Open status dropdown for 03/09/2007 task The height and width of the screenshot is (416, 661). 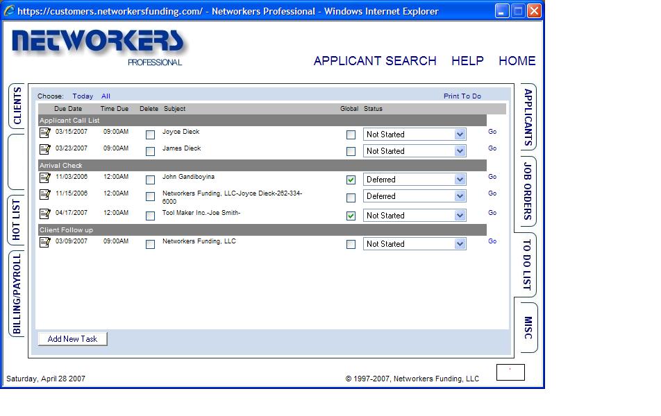click(415, 244)
